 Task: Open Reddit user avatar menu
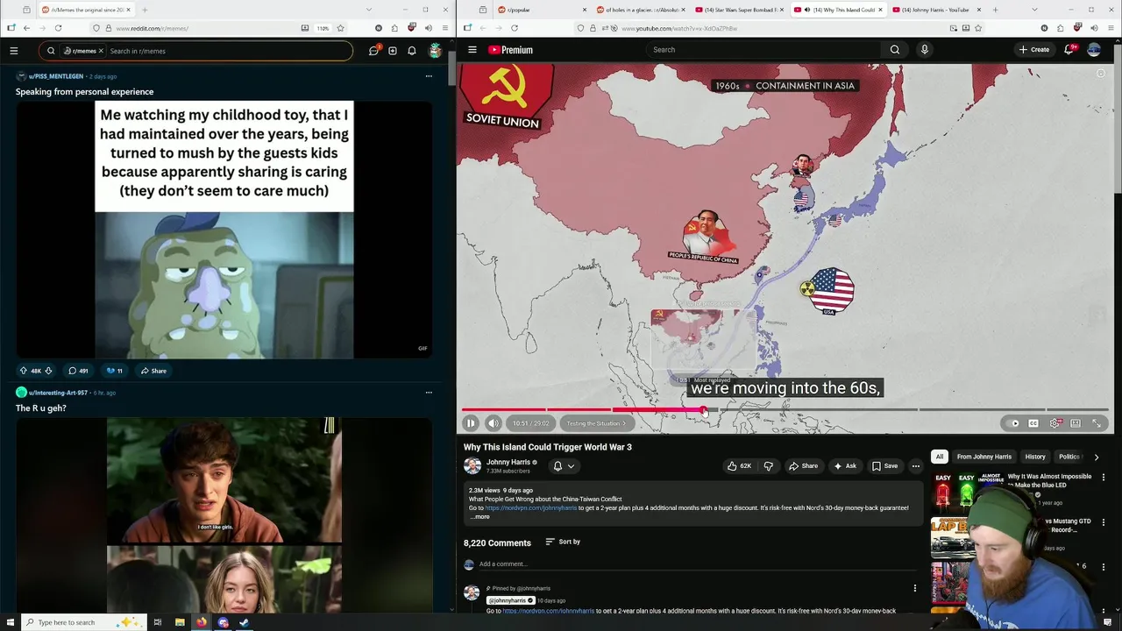[435, 51]
